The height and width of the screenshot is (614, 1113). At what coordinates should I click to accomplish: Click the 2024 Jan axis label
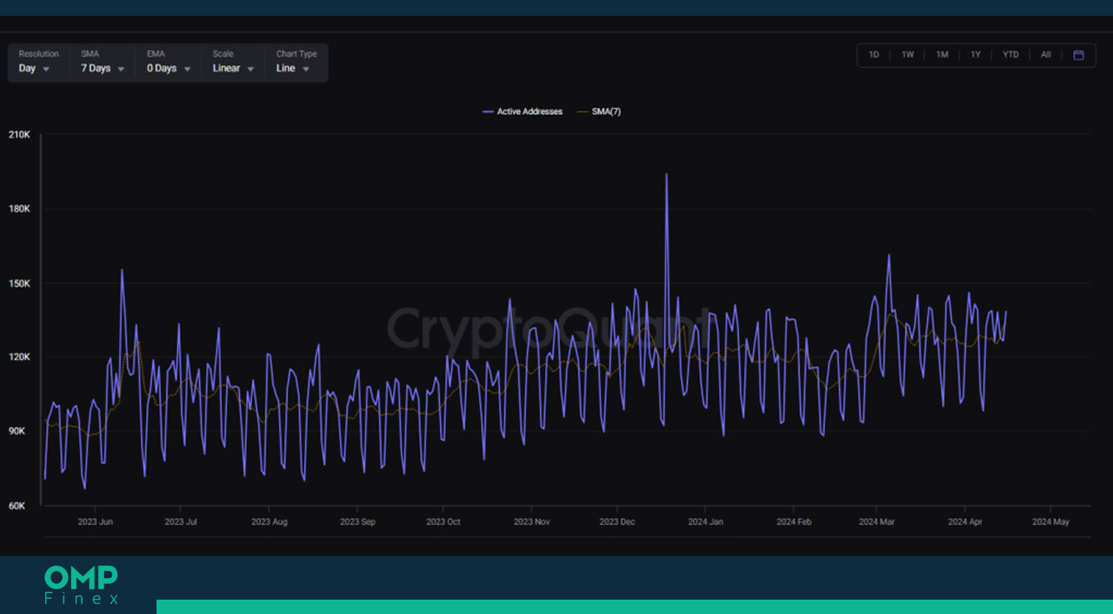[705, 522]
